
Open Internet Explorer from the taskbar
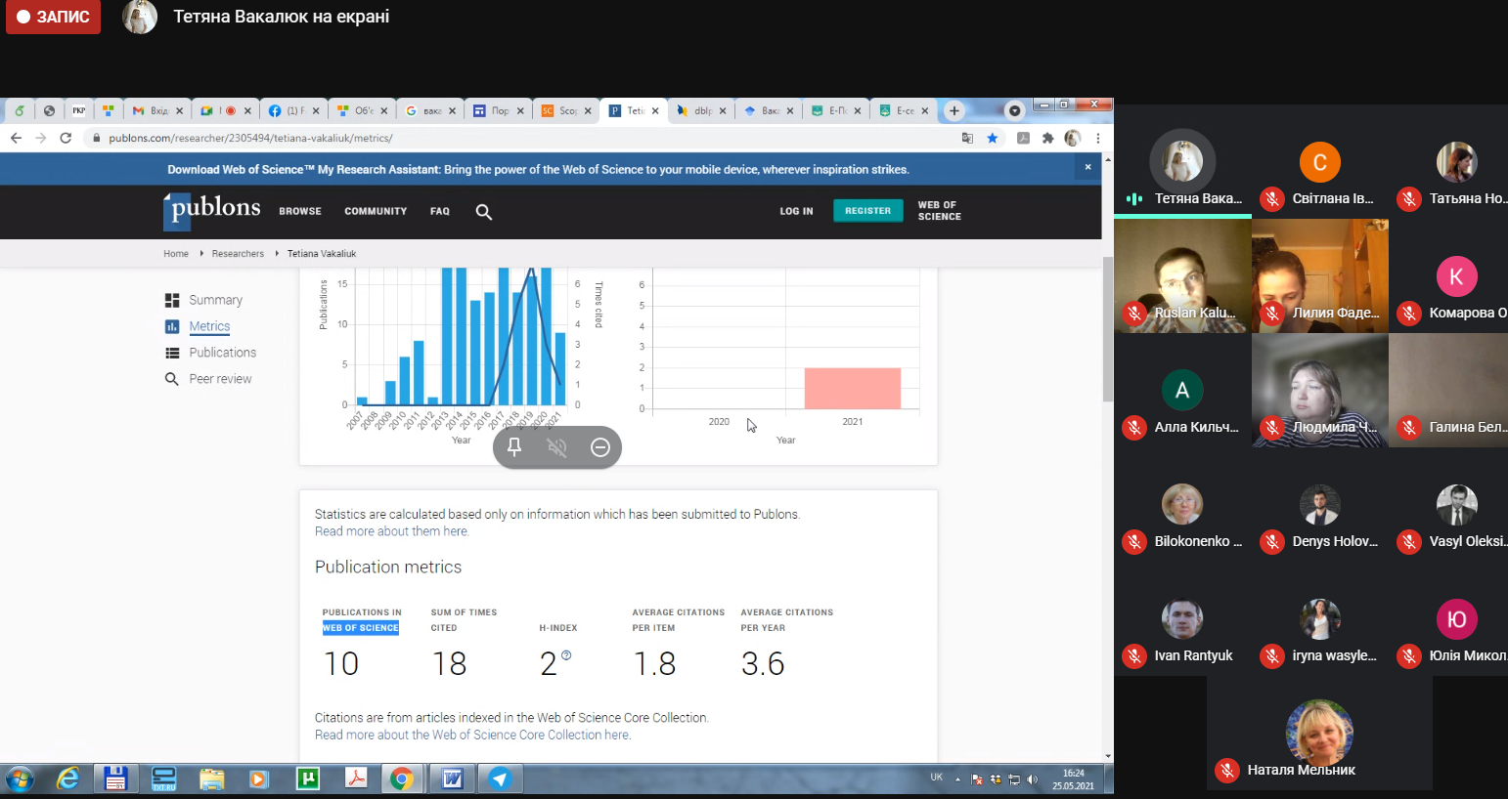point(67,778)
